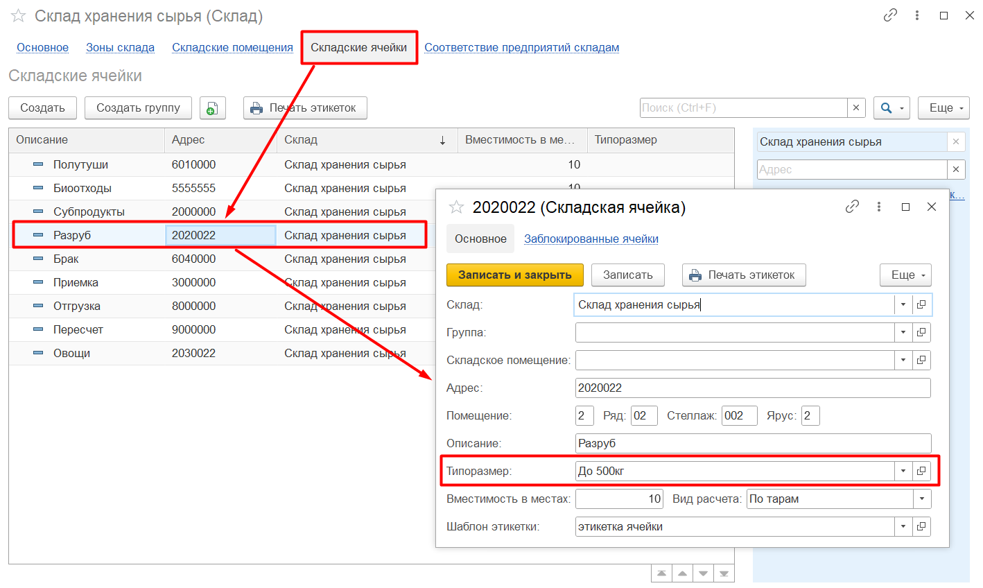Viewport: 983px width, 588px height.
Task: Select the Полутуши row in the list
Action: (80, 165)
